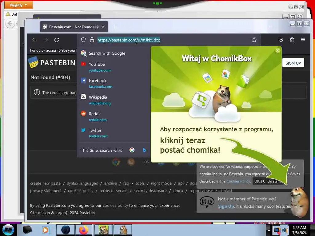The height and width of the screenshot is (236, 315).
Task: Open the faq footer link
Action: tap(126, 183)
